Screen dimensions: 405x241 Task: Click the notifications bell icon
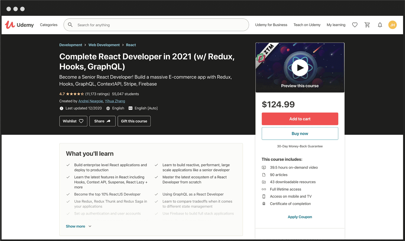(x=380, y=25)
